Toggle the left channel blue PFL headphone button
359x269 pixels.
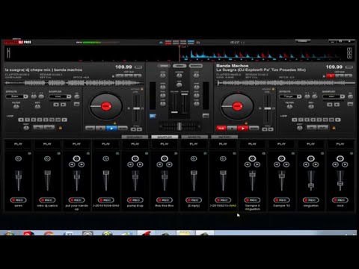point(153,116)
